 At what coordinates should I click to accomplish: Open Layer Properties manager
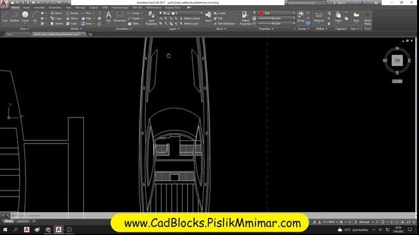point(151,18)
